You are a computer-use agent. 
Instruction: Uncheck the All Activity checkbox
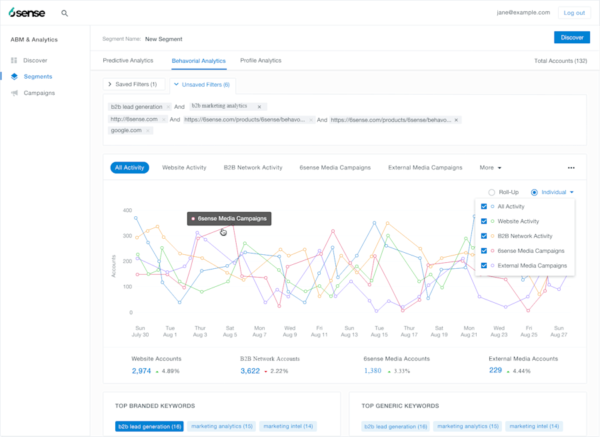coord(484,206)
